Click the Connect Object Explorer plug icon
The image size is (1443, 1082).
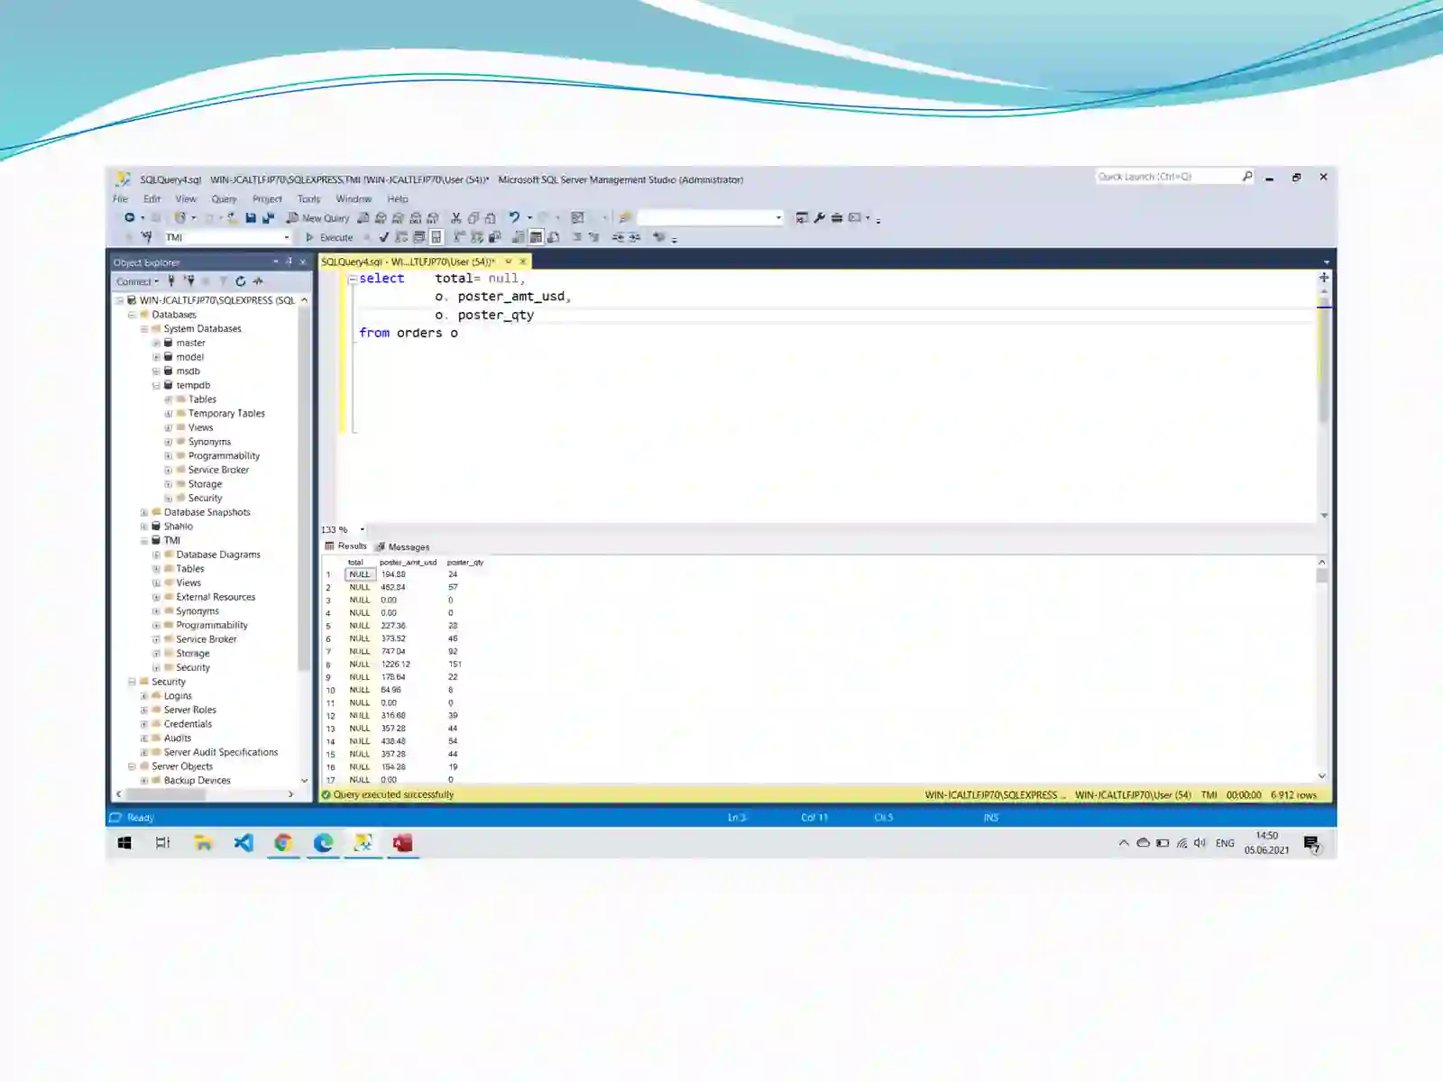[x=171, y=281]
